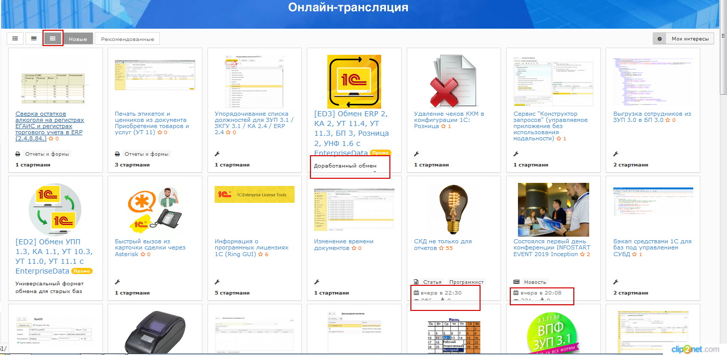Select the Программист tag
Image resolution: width=727 pixels, height=355 pixels.
pos(466,282)
